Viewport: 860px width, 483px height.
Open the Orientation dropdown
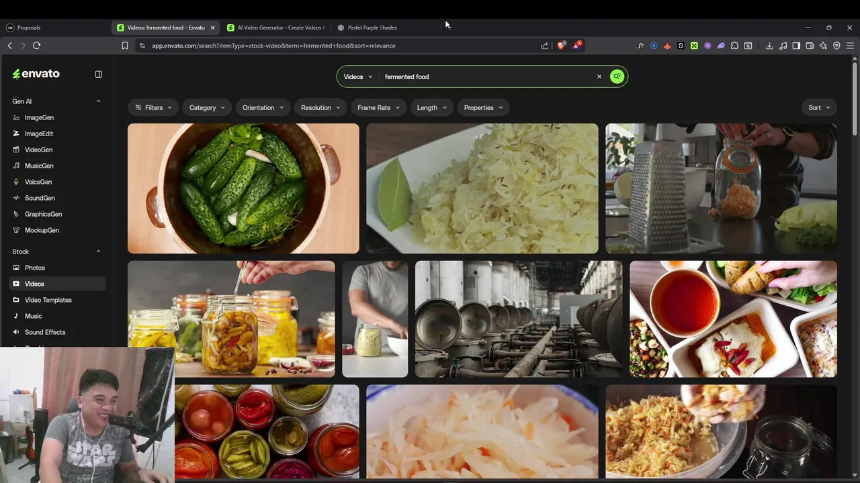(263, 107)
